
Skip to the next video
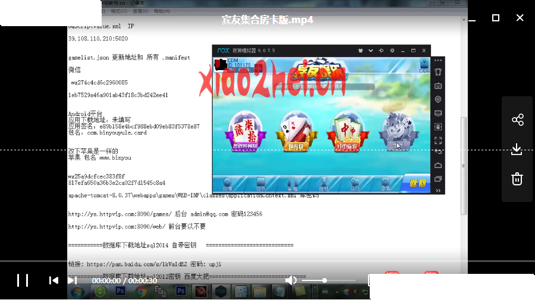(x=72, y=280)
